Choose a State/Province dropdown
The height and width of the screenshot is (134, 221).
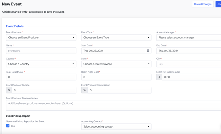point(116,64)
